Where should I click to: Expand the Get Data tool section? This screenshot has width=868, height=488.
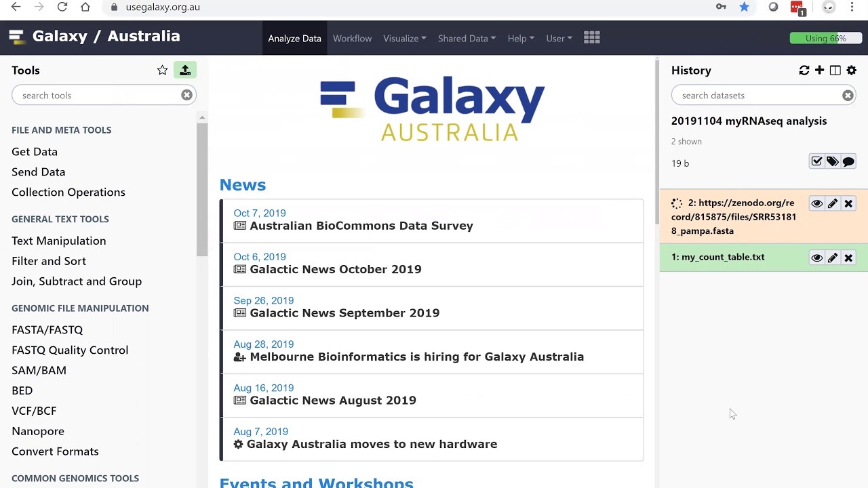(x=35, y=152)
